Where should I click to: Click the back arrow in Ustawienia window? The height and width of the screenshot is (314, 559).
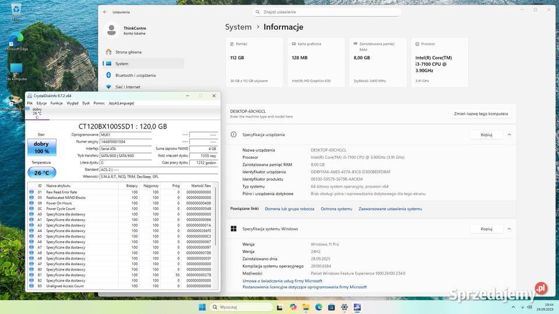(x=105, y=12)
